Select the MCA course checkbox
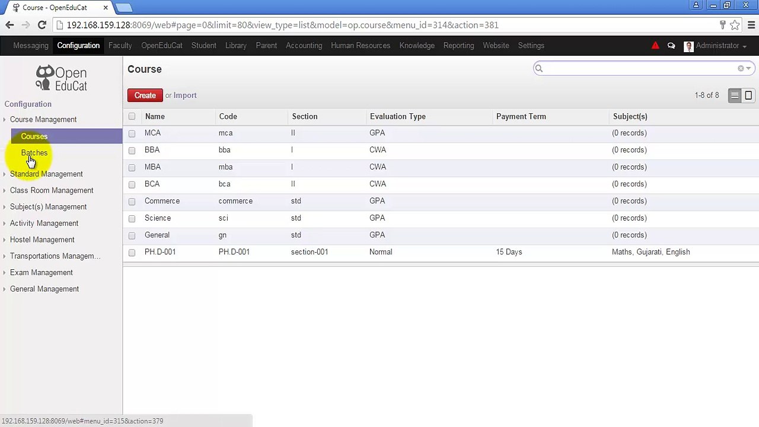 [x=132, y=133]
